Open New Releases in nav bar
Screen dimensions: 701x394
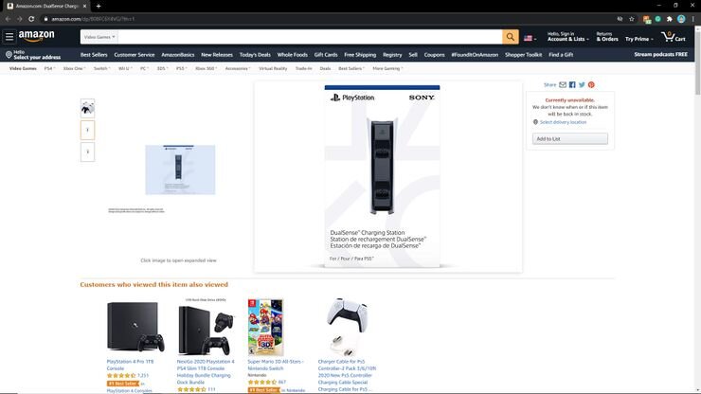[217, 55]
